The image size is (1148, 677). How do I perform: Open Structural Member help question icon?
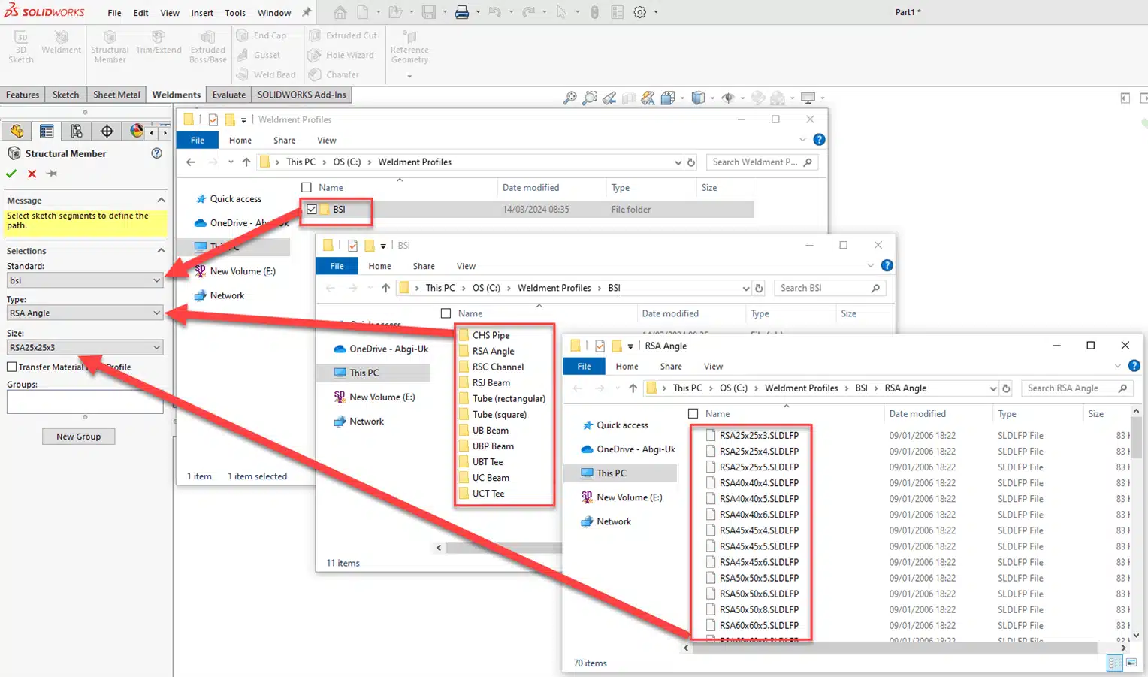156,153
